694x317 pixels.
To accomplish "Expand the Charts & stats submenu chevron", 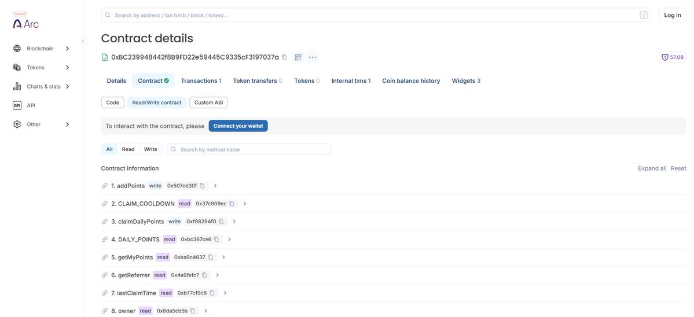I will coord(67,87).
